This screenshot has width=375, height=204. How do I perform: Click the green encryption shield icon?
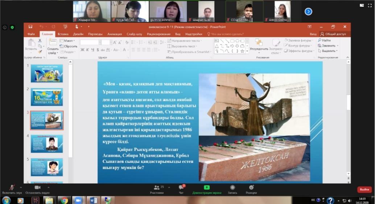(x=12, y=27)
